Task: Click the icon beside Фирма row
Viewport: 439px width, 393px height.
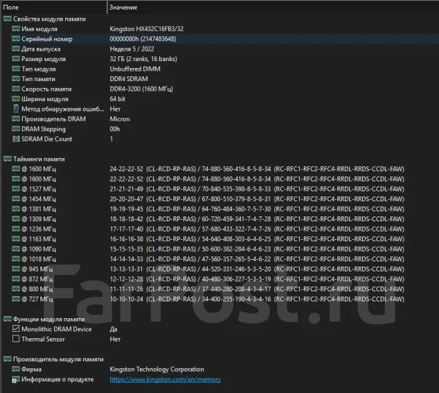Action: click(16, 369)
